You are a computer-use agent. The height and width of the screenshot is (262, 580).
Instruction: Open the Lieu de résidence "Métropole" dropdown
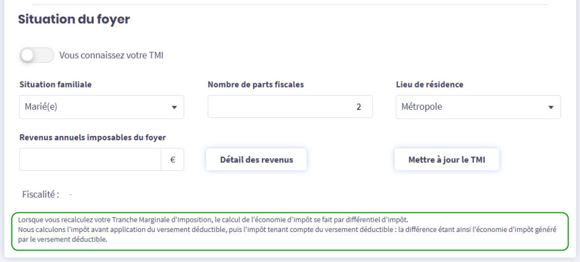(470, 107)
